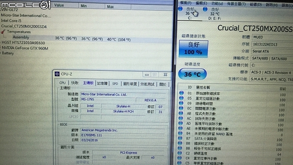293x165 pixels.
Task: Open the 說明(H) menu
Action: click(272, 4)
